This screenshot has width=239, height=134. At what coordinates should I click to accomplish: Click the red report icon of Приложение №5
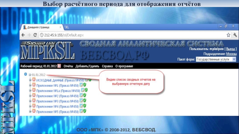click(34, 111)
